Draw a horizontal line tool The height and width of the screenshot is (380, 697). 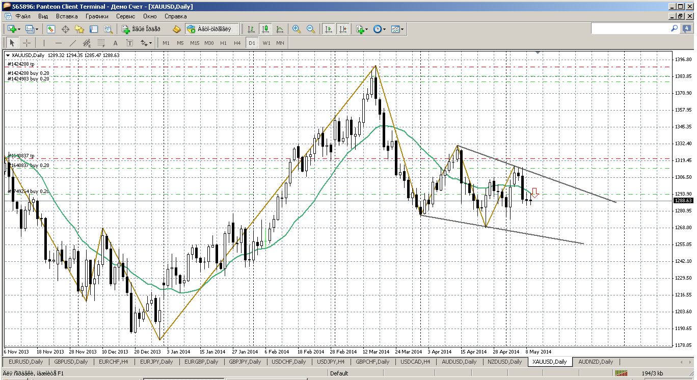point(59,43)
